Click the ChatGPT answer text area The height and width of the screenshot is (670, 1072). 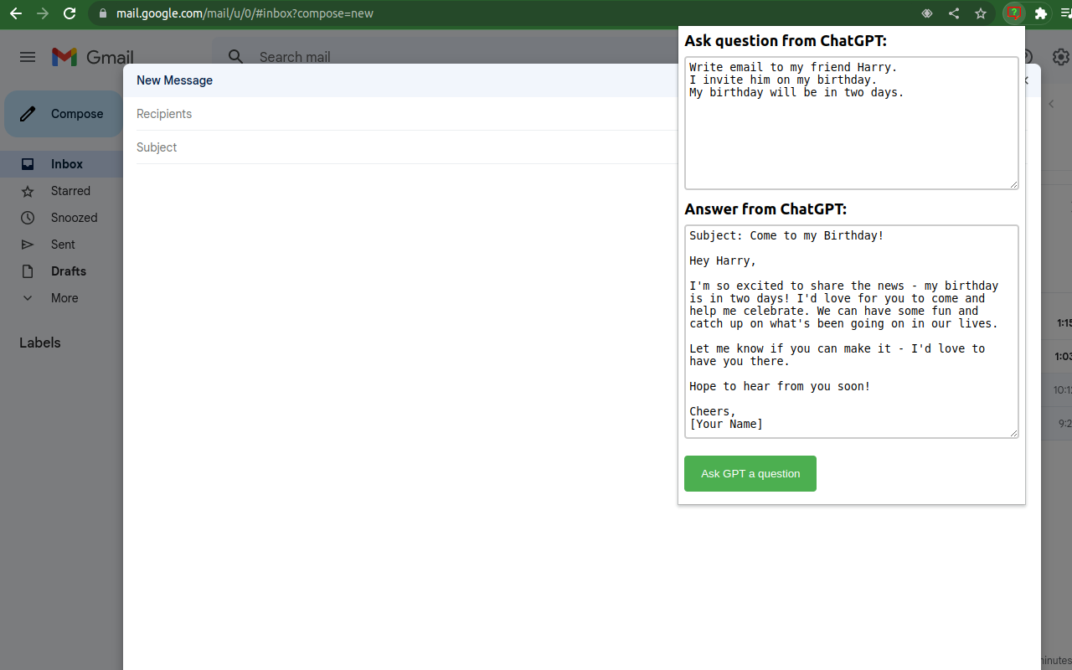point(852,332)
